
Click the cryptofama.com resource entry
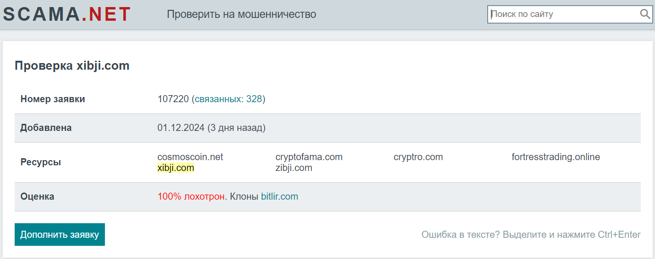tap(309, 157)
